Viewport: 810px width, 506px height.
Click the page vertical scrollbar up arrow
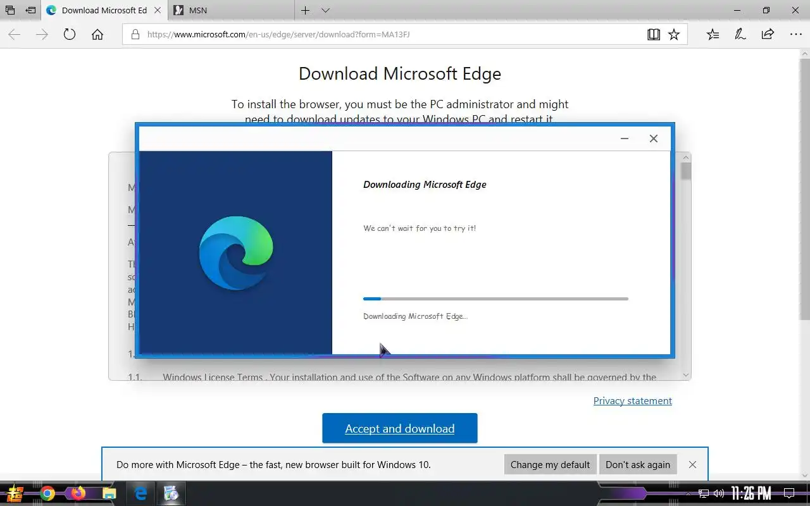[805, 53]
